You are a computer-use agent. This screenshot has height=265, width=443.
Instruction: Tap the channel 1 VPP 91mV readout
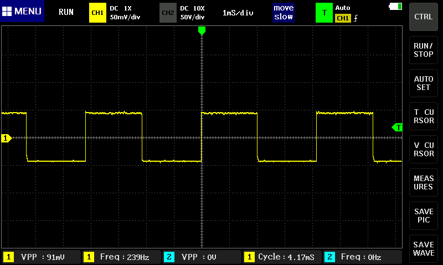(x=41, y=257)
